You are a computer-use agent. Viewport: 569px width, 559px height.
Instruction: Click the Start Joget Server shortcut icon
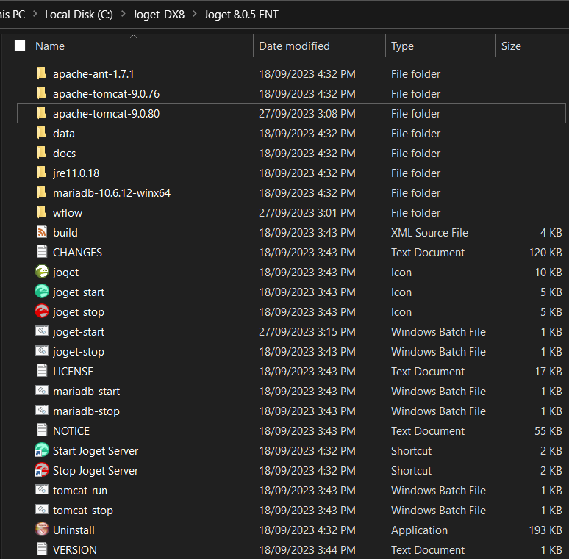(42, 450)
